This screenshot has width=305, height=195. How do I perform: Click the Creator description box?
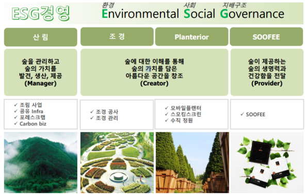tap(154, 73)
